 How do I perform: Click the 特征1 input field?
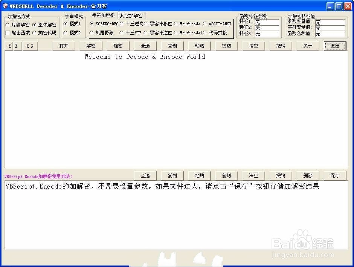[267, 22]
